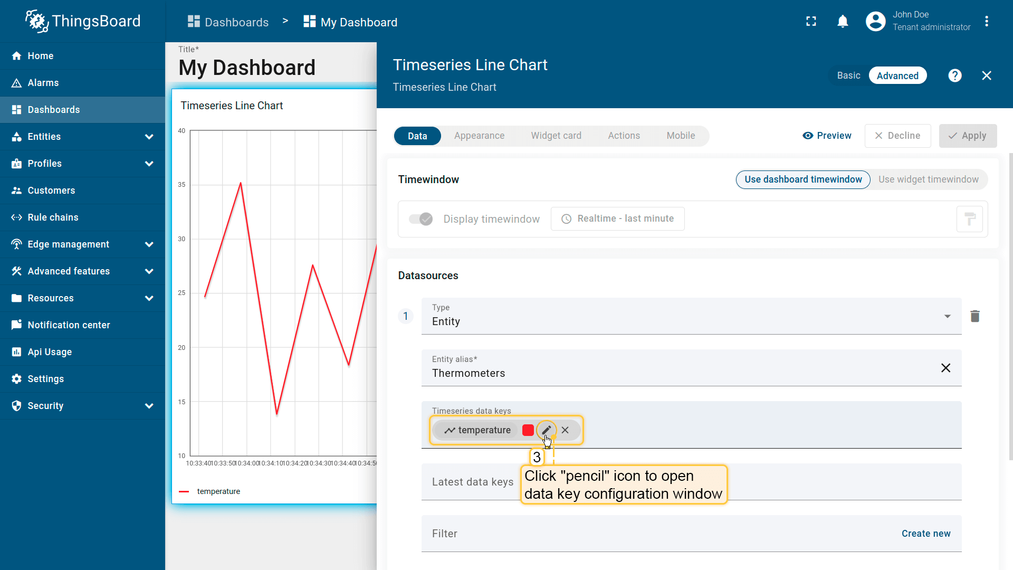Click the pencil icon on temperature key

click(x=546, y=430)
